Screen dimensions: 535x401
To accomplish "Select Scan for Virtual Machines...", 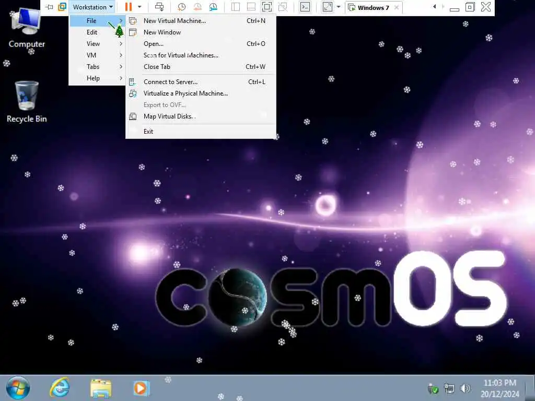I will point(201,55).
